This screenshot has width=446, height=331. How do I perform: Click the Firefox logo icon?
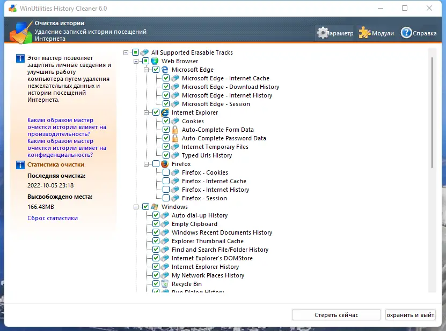tap(165, 164)
